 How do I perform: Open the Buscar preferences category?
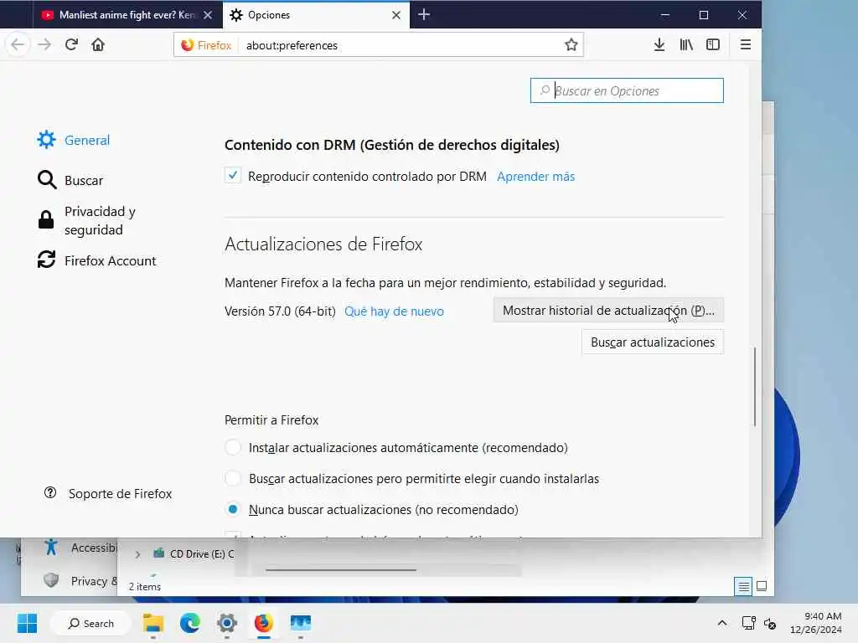70,181
